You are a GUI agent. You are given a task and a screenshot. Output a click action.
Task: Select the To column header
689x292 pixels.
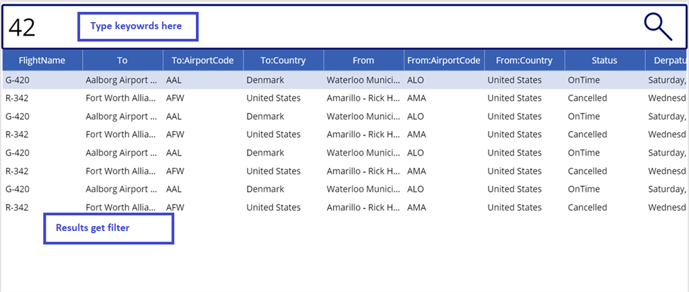(x=122, y=60)
